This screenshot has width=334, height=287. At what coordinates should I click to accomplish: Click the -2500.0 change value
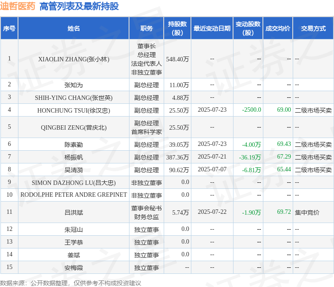(x=251, y=110)
